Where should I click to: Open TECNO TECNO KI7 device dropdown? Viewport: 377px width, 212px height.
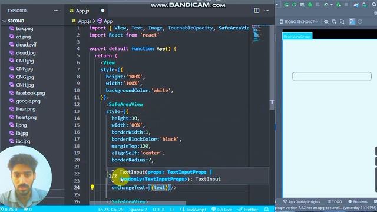(299, 22)
